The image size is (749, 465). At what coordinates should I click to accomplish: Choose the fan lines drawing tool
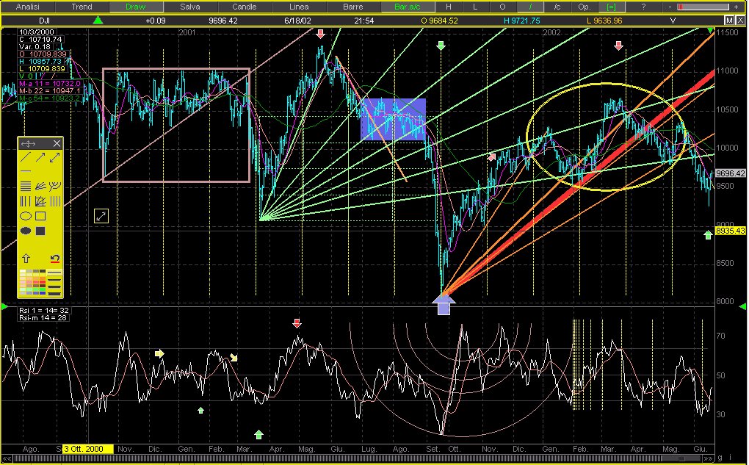(40, 186)
